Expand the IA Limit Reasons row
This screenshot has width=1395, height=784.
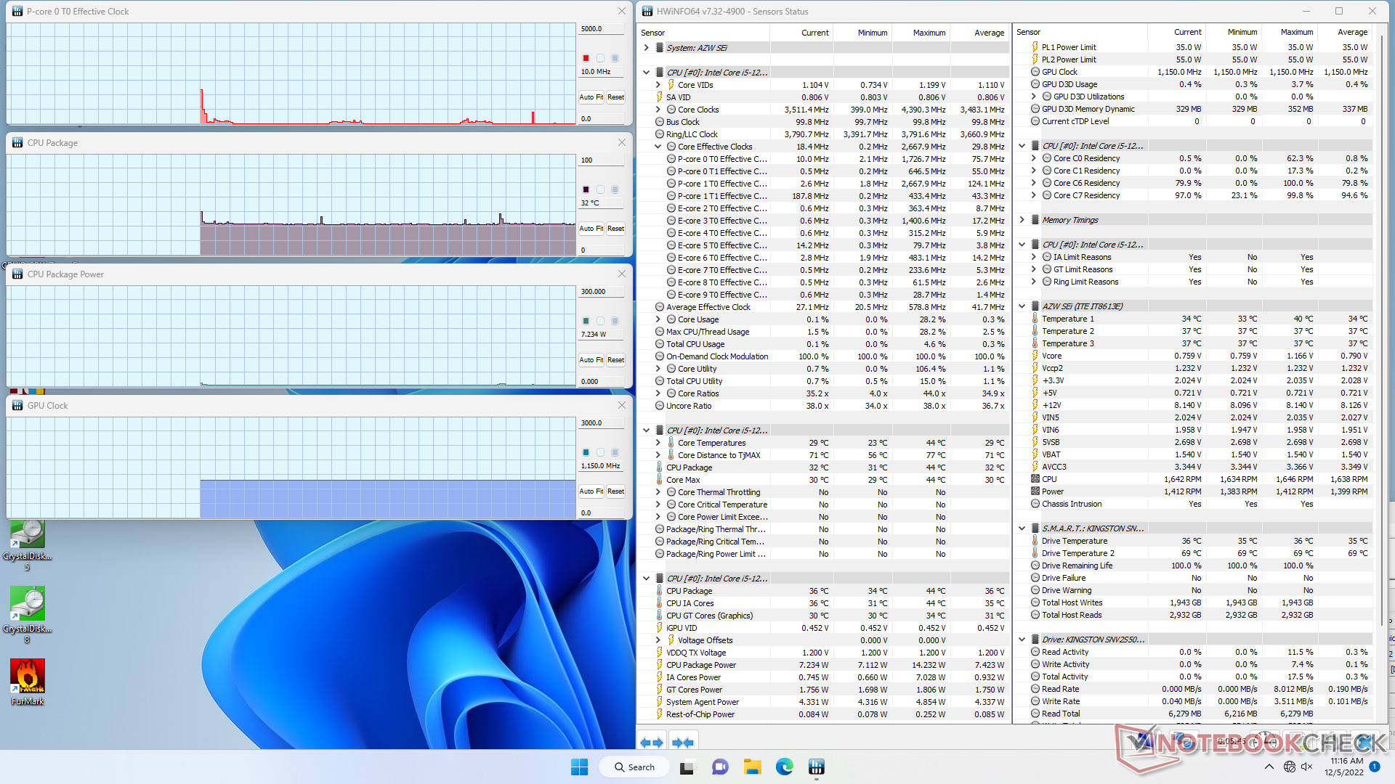pyautogui.click(x=1033, y=257)
